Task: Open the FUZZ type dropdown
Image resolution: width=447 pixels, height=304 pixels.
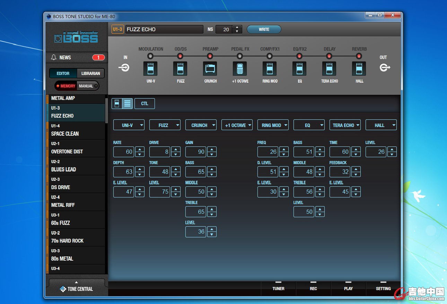Action: coord(165,125)
